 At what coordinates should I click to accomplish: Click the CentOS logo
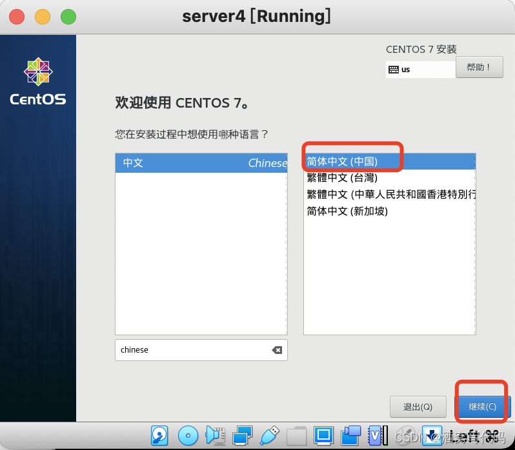coord(38,81)
